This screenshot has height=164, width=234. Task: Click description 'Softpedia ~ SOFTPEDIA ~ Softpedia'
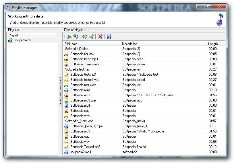(148, 95)
